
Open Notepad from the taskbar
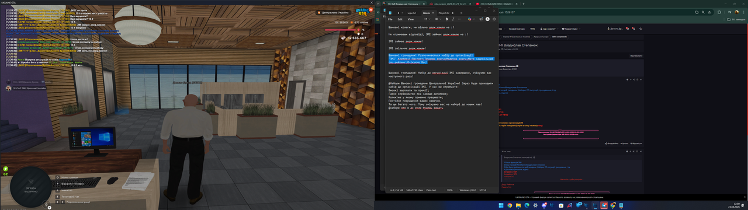[x=621, y=205]
